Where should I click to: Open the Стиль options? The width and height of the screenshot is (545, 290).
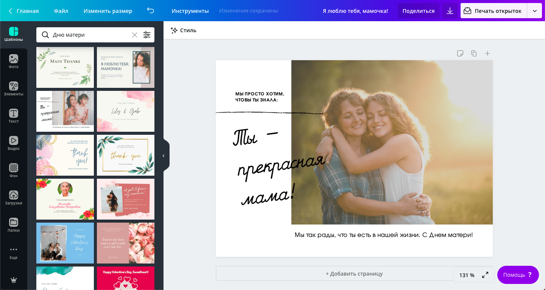pyautogui.click(x=184, y=30)
